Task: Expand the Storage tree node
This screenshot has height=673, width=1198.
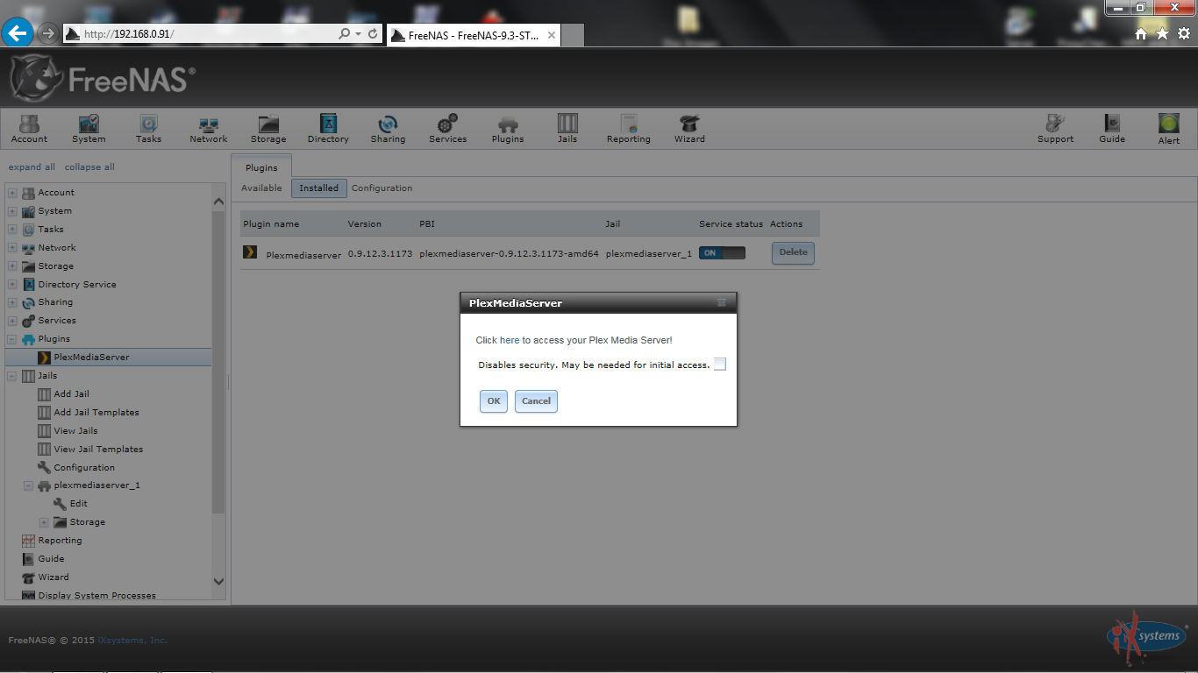Action: [12, 266]
